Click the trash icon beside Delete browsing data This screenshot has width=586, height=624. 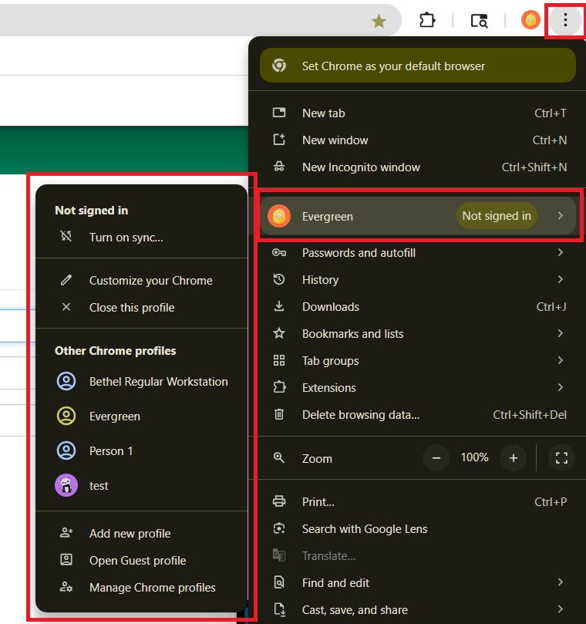[279, 414]
